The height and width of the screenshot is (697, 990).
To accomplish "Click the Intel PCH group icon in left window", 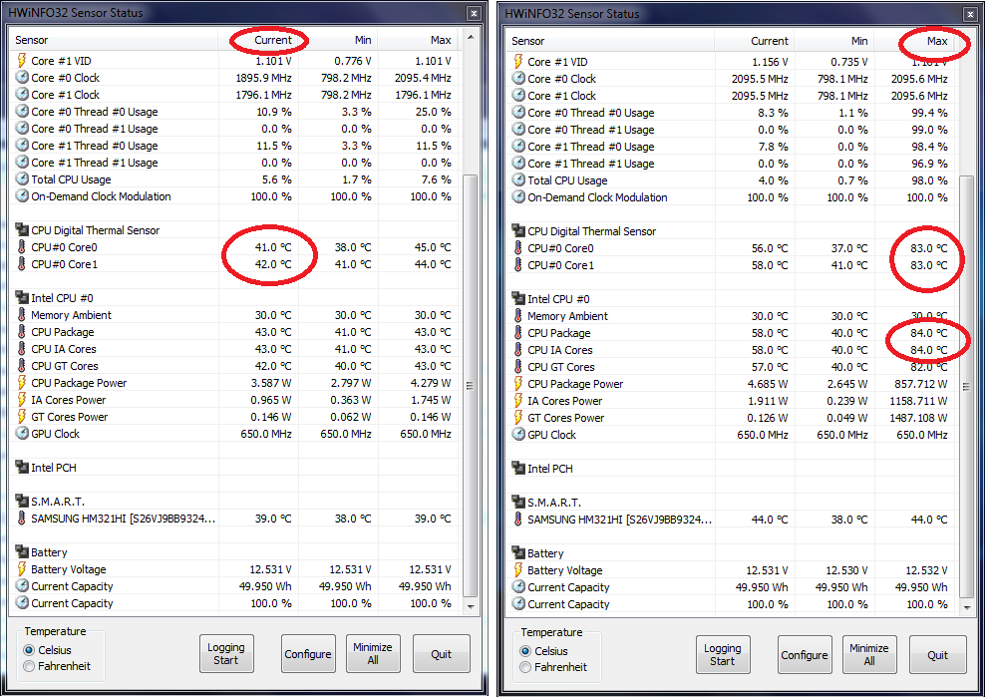I will pyautogui.click(x=22, y=468).
